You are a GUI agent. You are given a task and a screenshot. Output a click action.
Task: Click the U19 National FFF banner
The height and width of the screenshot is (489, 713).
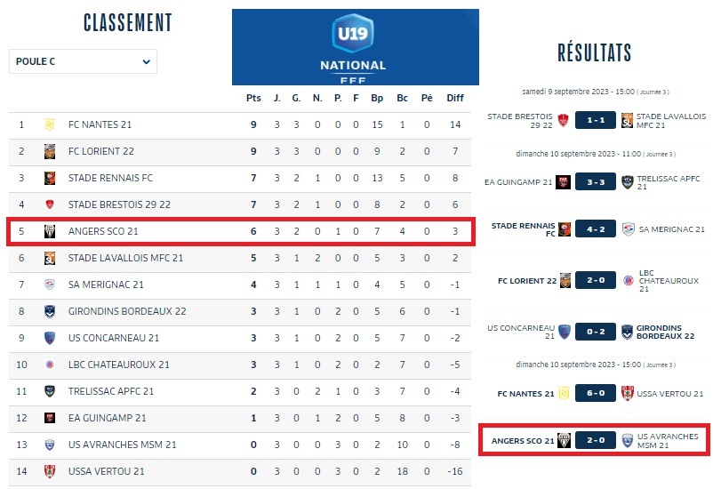tap(355, 47)
